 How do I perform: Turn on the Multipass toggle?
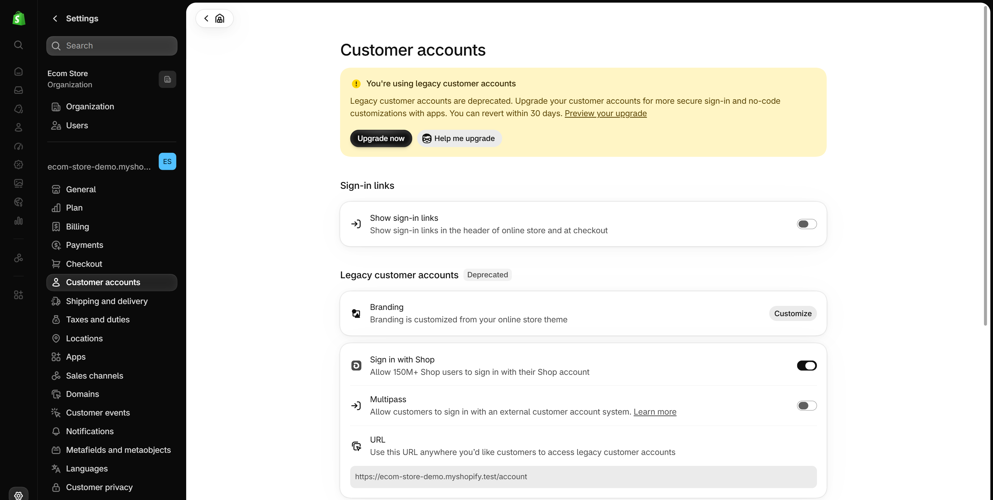[807, 406]
